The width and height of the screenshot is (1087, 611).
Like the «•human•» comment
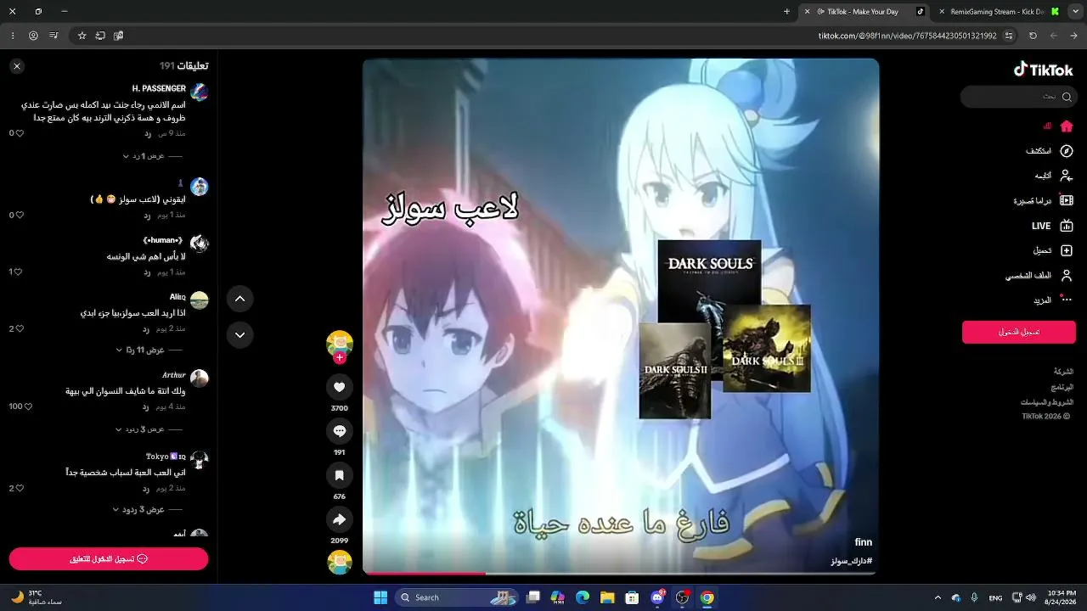(20, 272)
